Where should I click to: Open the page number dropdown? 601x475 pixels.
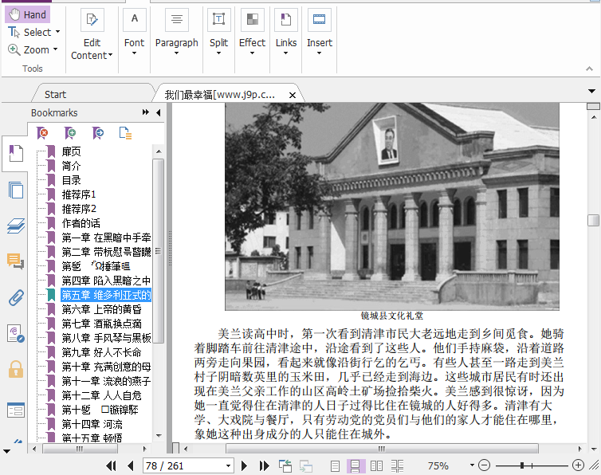(227, 465)
